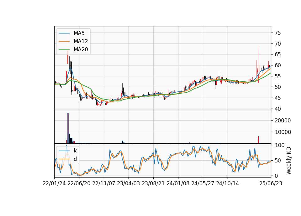Viewport: 301px width, 216px height.
Task: Click the 10000 volume axis tick
Action: [x=283, y=132]
